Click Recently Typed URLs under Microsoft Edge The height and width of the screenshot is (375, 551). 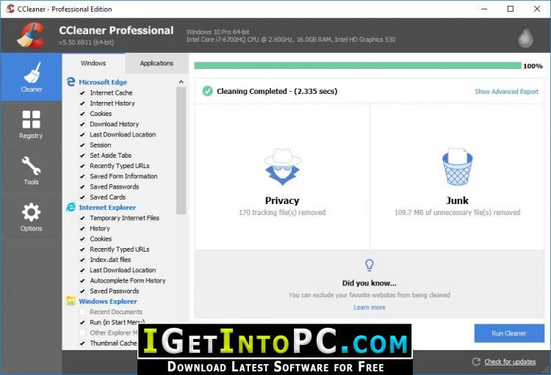click(x=120, y=166)
